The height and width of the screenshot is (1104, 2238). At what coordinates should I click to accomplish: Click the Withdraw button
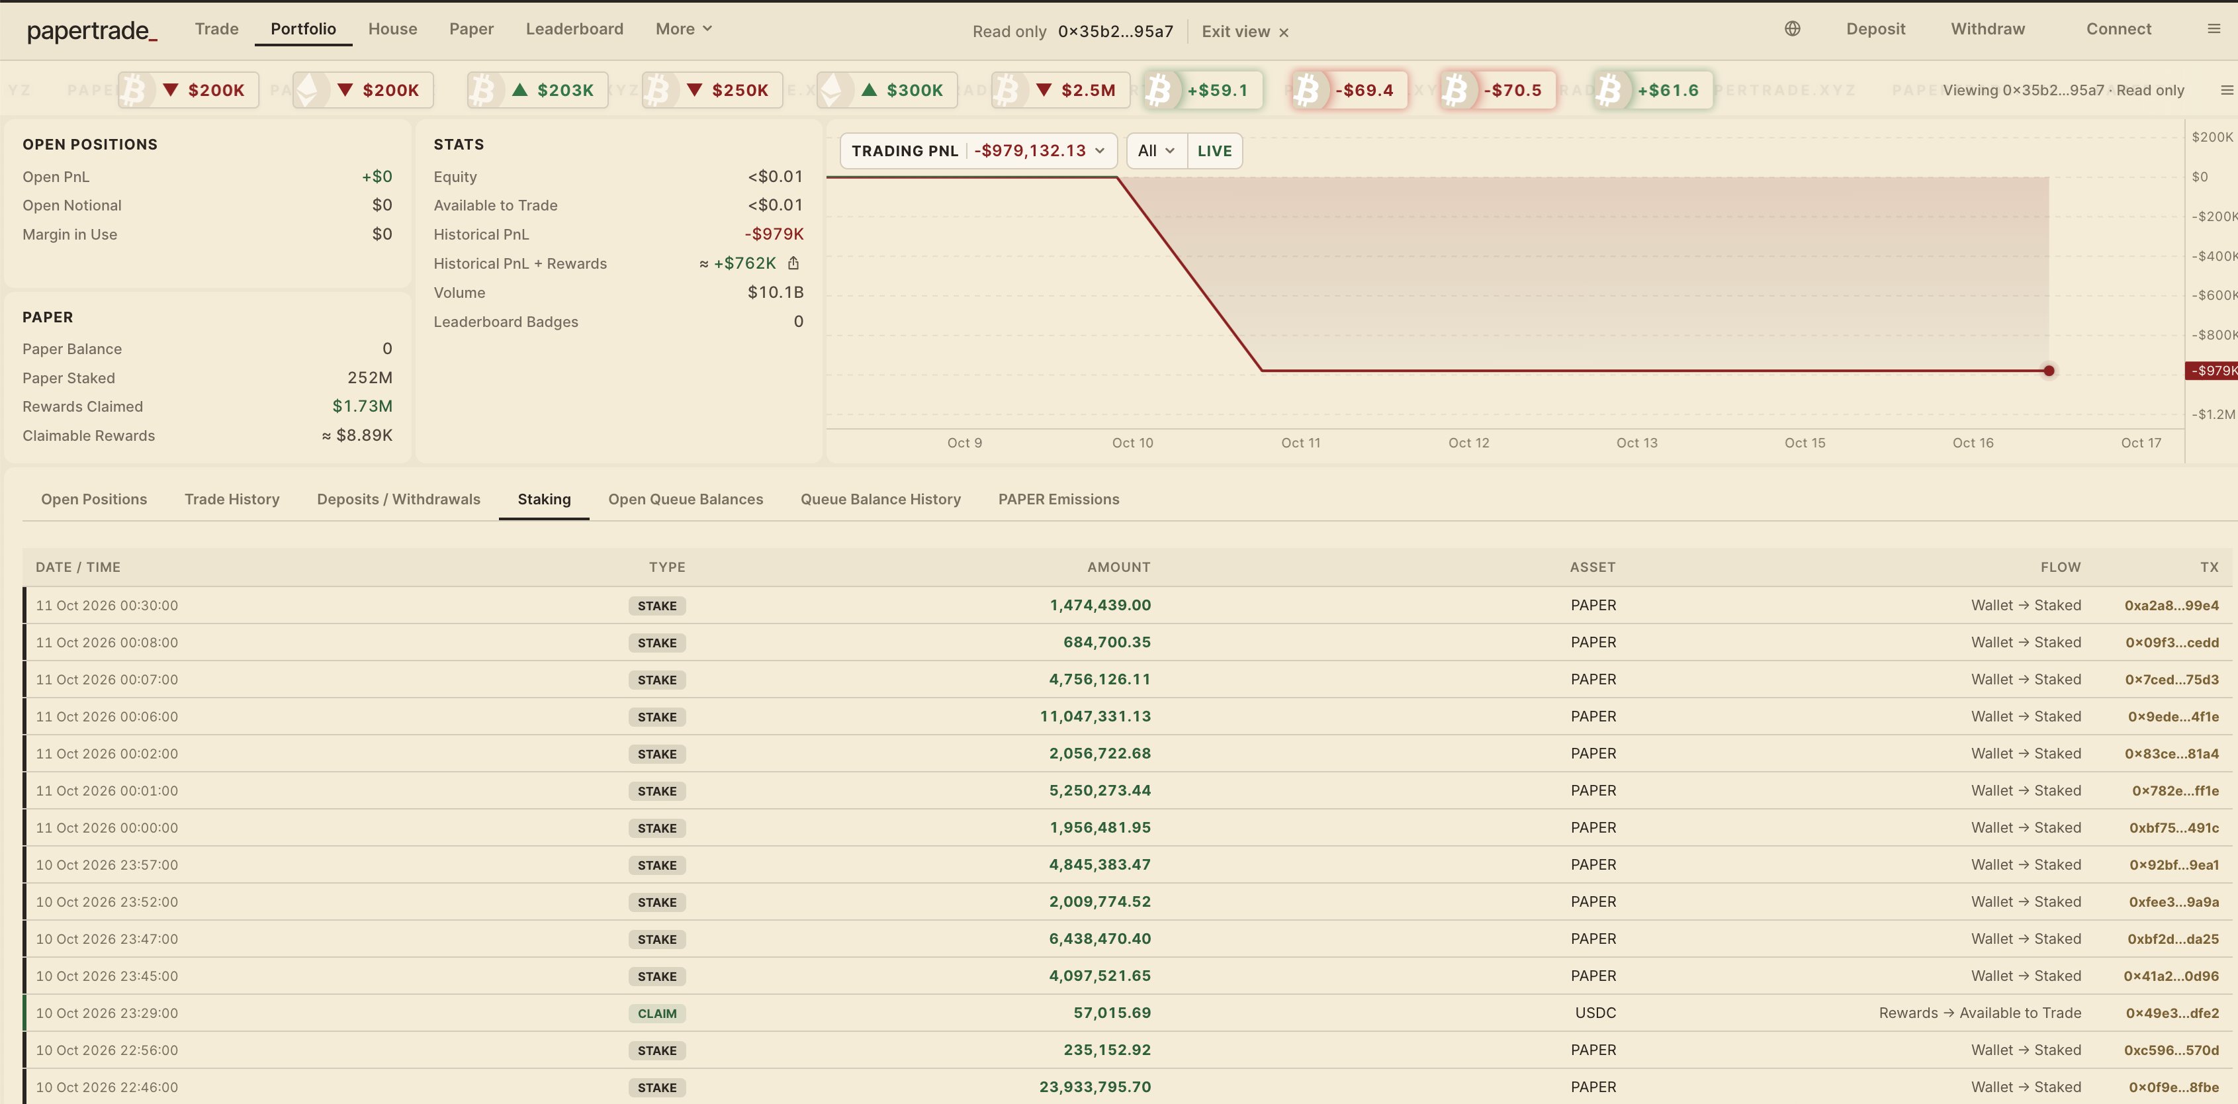coord(1988,28)
